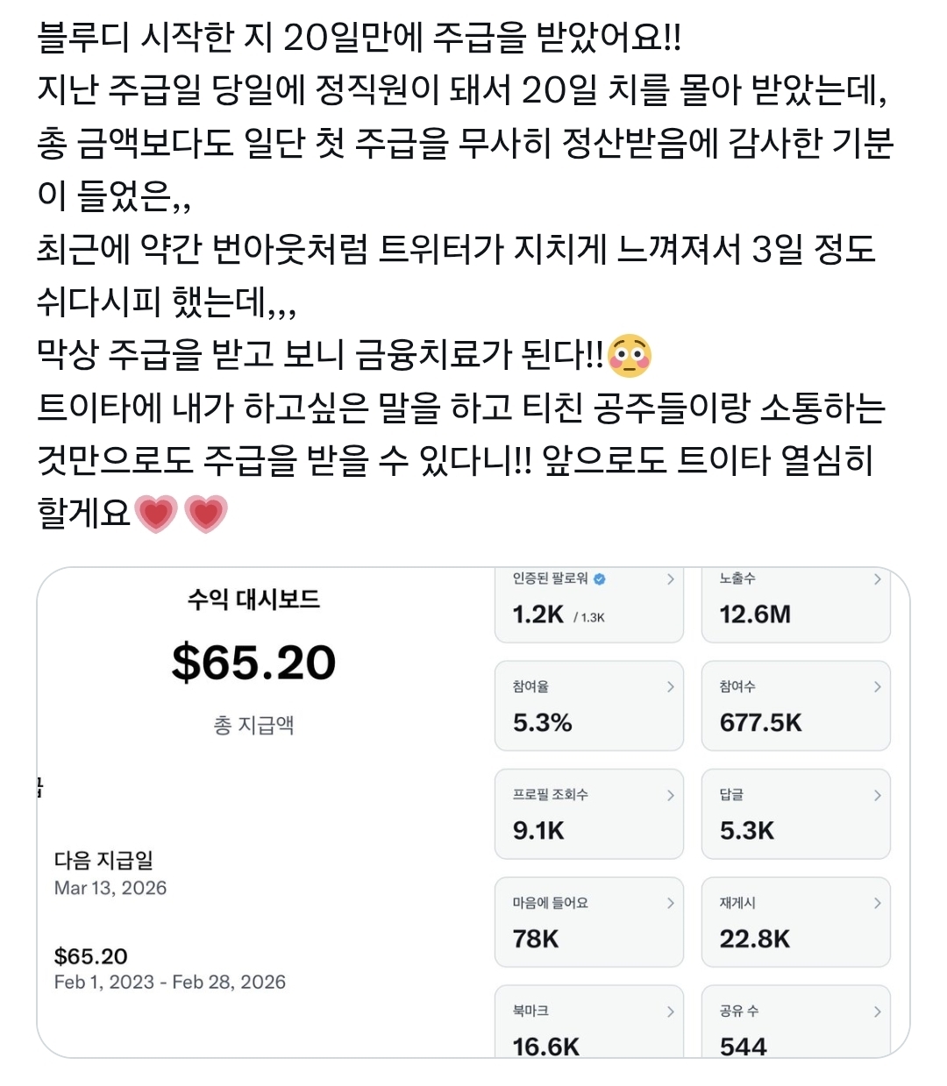Click the Mar 13, 2026 payout date
The width and height of the screenshot is (947, 1086).
110,888
